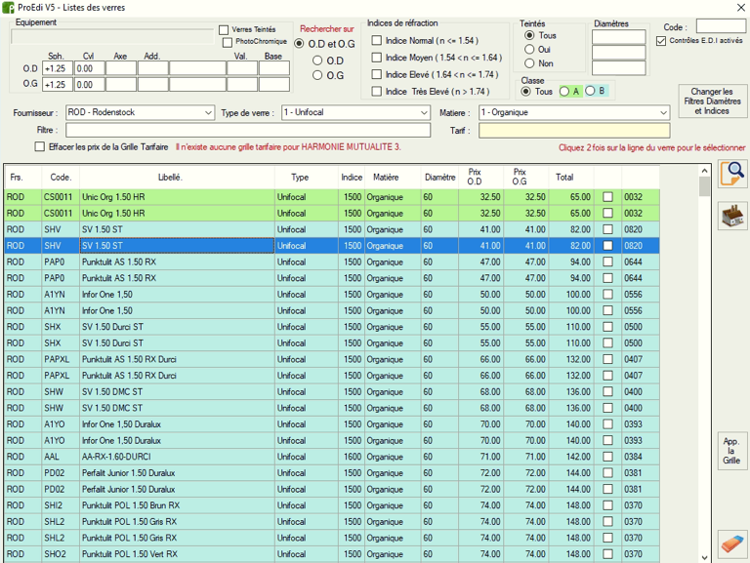Open the Fournisseur dropdown
The width and height of the screenshot is (750, 563).
point(209,113)
